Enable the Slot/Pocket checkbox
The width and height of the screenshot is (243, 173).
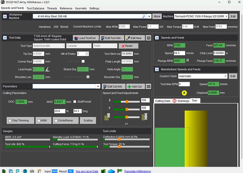pos(75,102)
